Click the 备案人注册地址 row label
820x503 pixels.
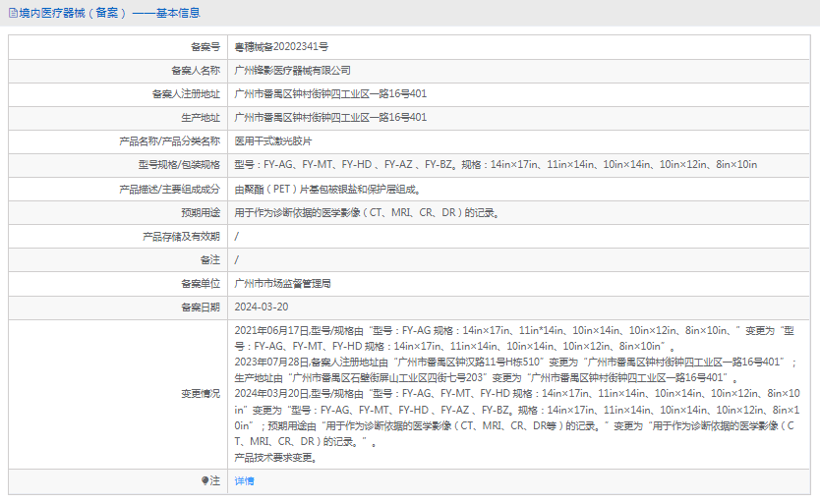pos(186,94)
